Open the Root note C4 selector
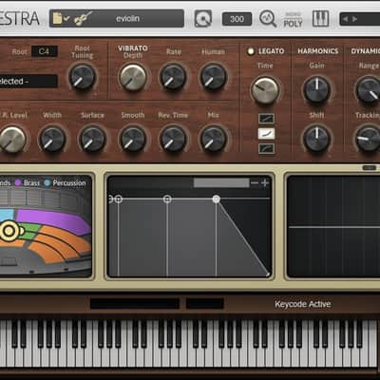Screen dimensions: 380x380 coord(45,51)
